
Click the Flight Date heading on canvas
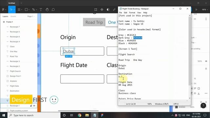(x=74, y=65)
